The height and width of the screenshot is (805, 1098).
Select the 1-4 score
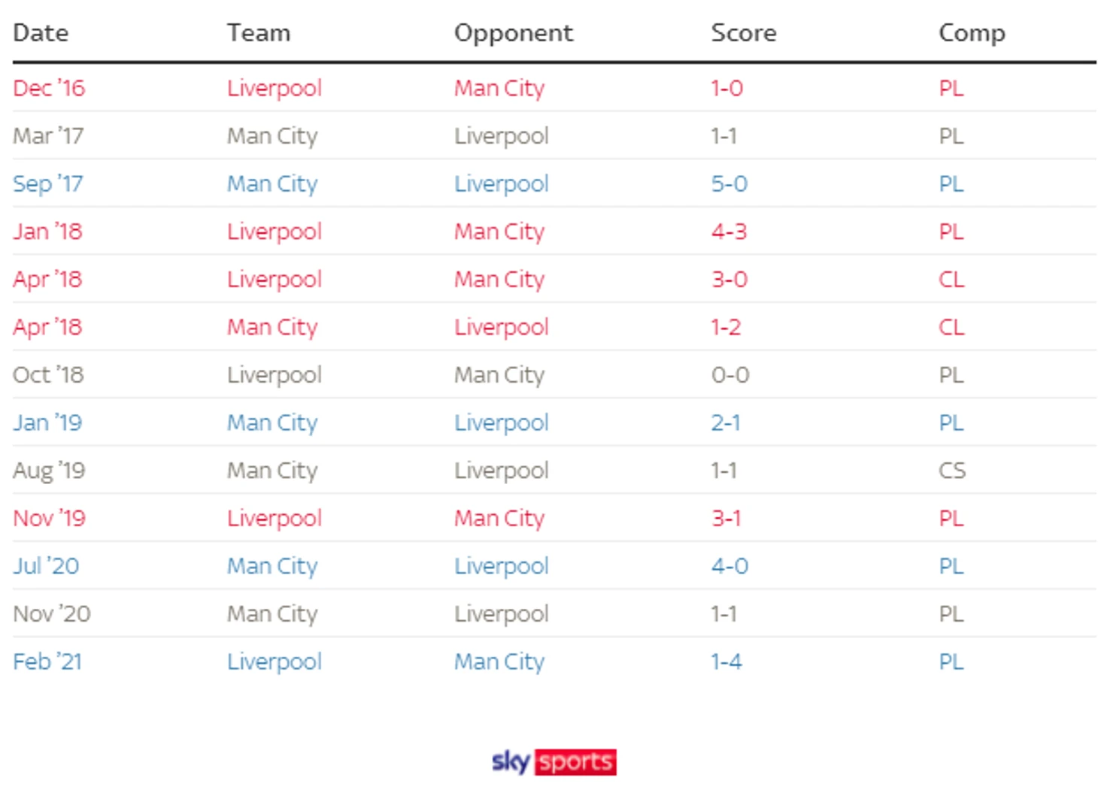point(726,661)
